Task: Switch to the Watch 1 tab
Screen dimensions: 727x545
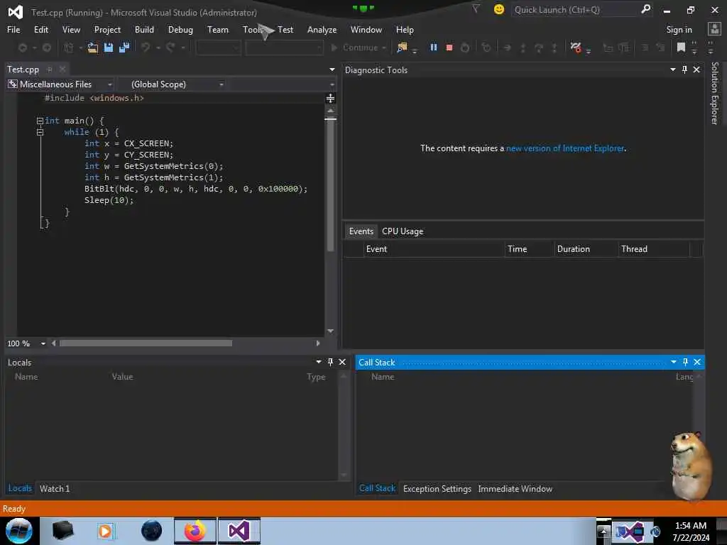Action: point(55,488)
